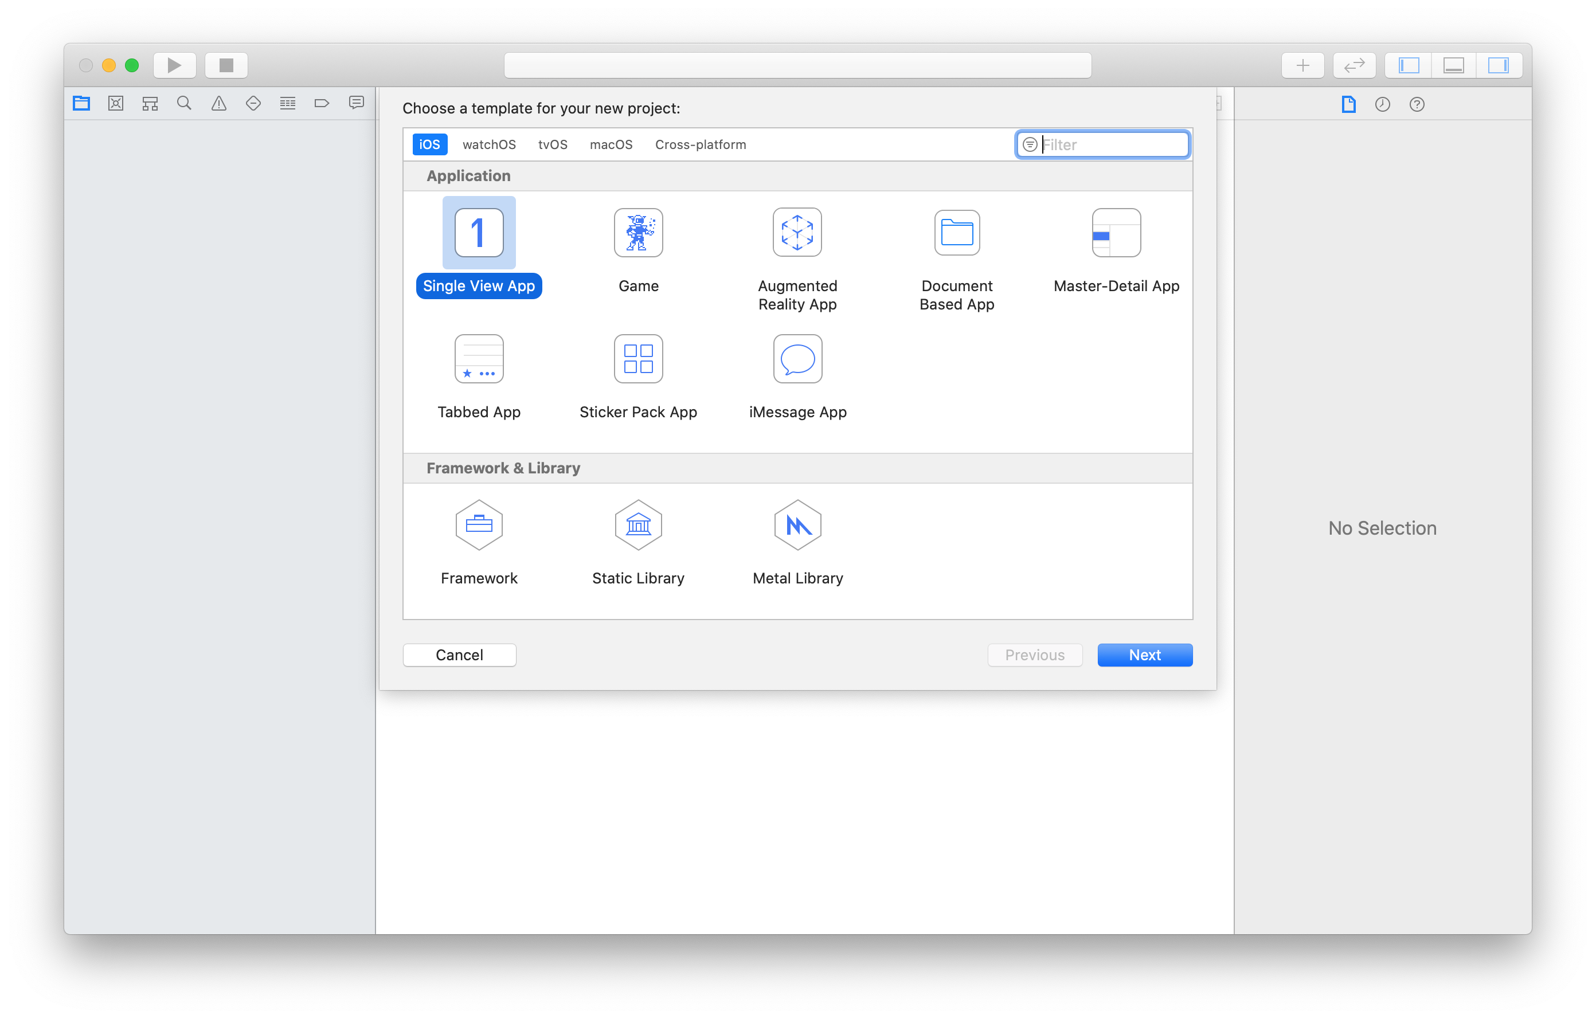Open the History inspector clock icon
Viewport: 1596px width, 1019px height.
[1383, 104]
